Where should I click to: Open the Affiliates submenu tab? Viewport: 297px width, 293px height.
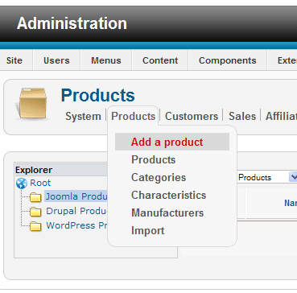coord(281,117)
